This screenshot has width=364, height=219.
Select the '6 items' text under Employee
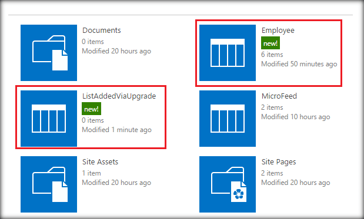point(272,55)
